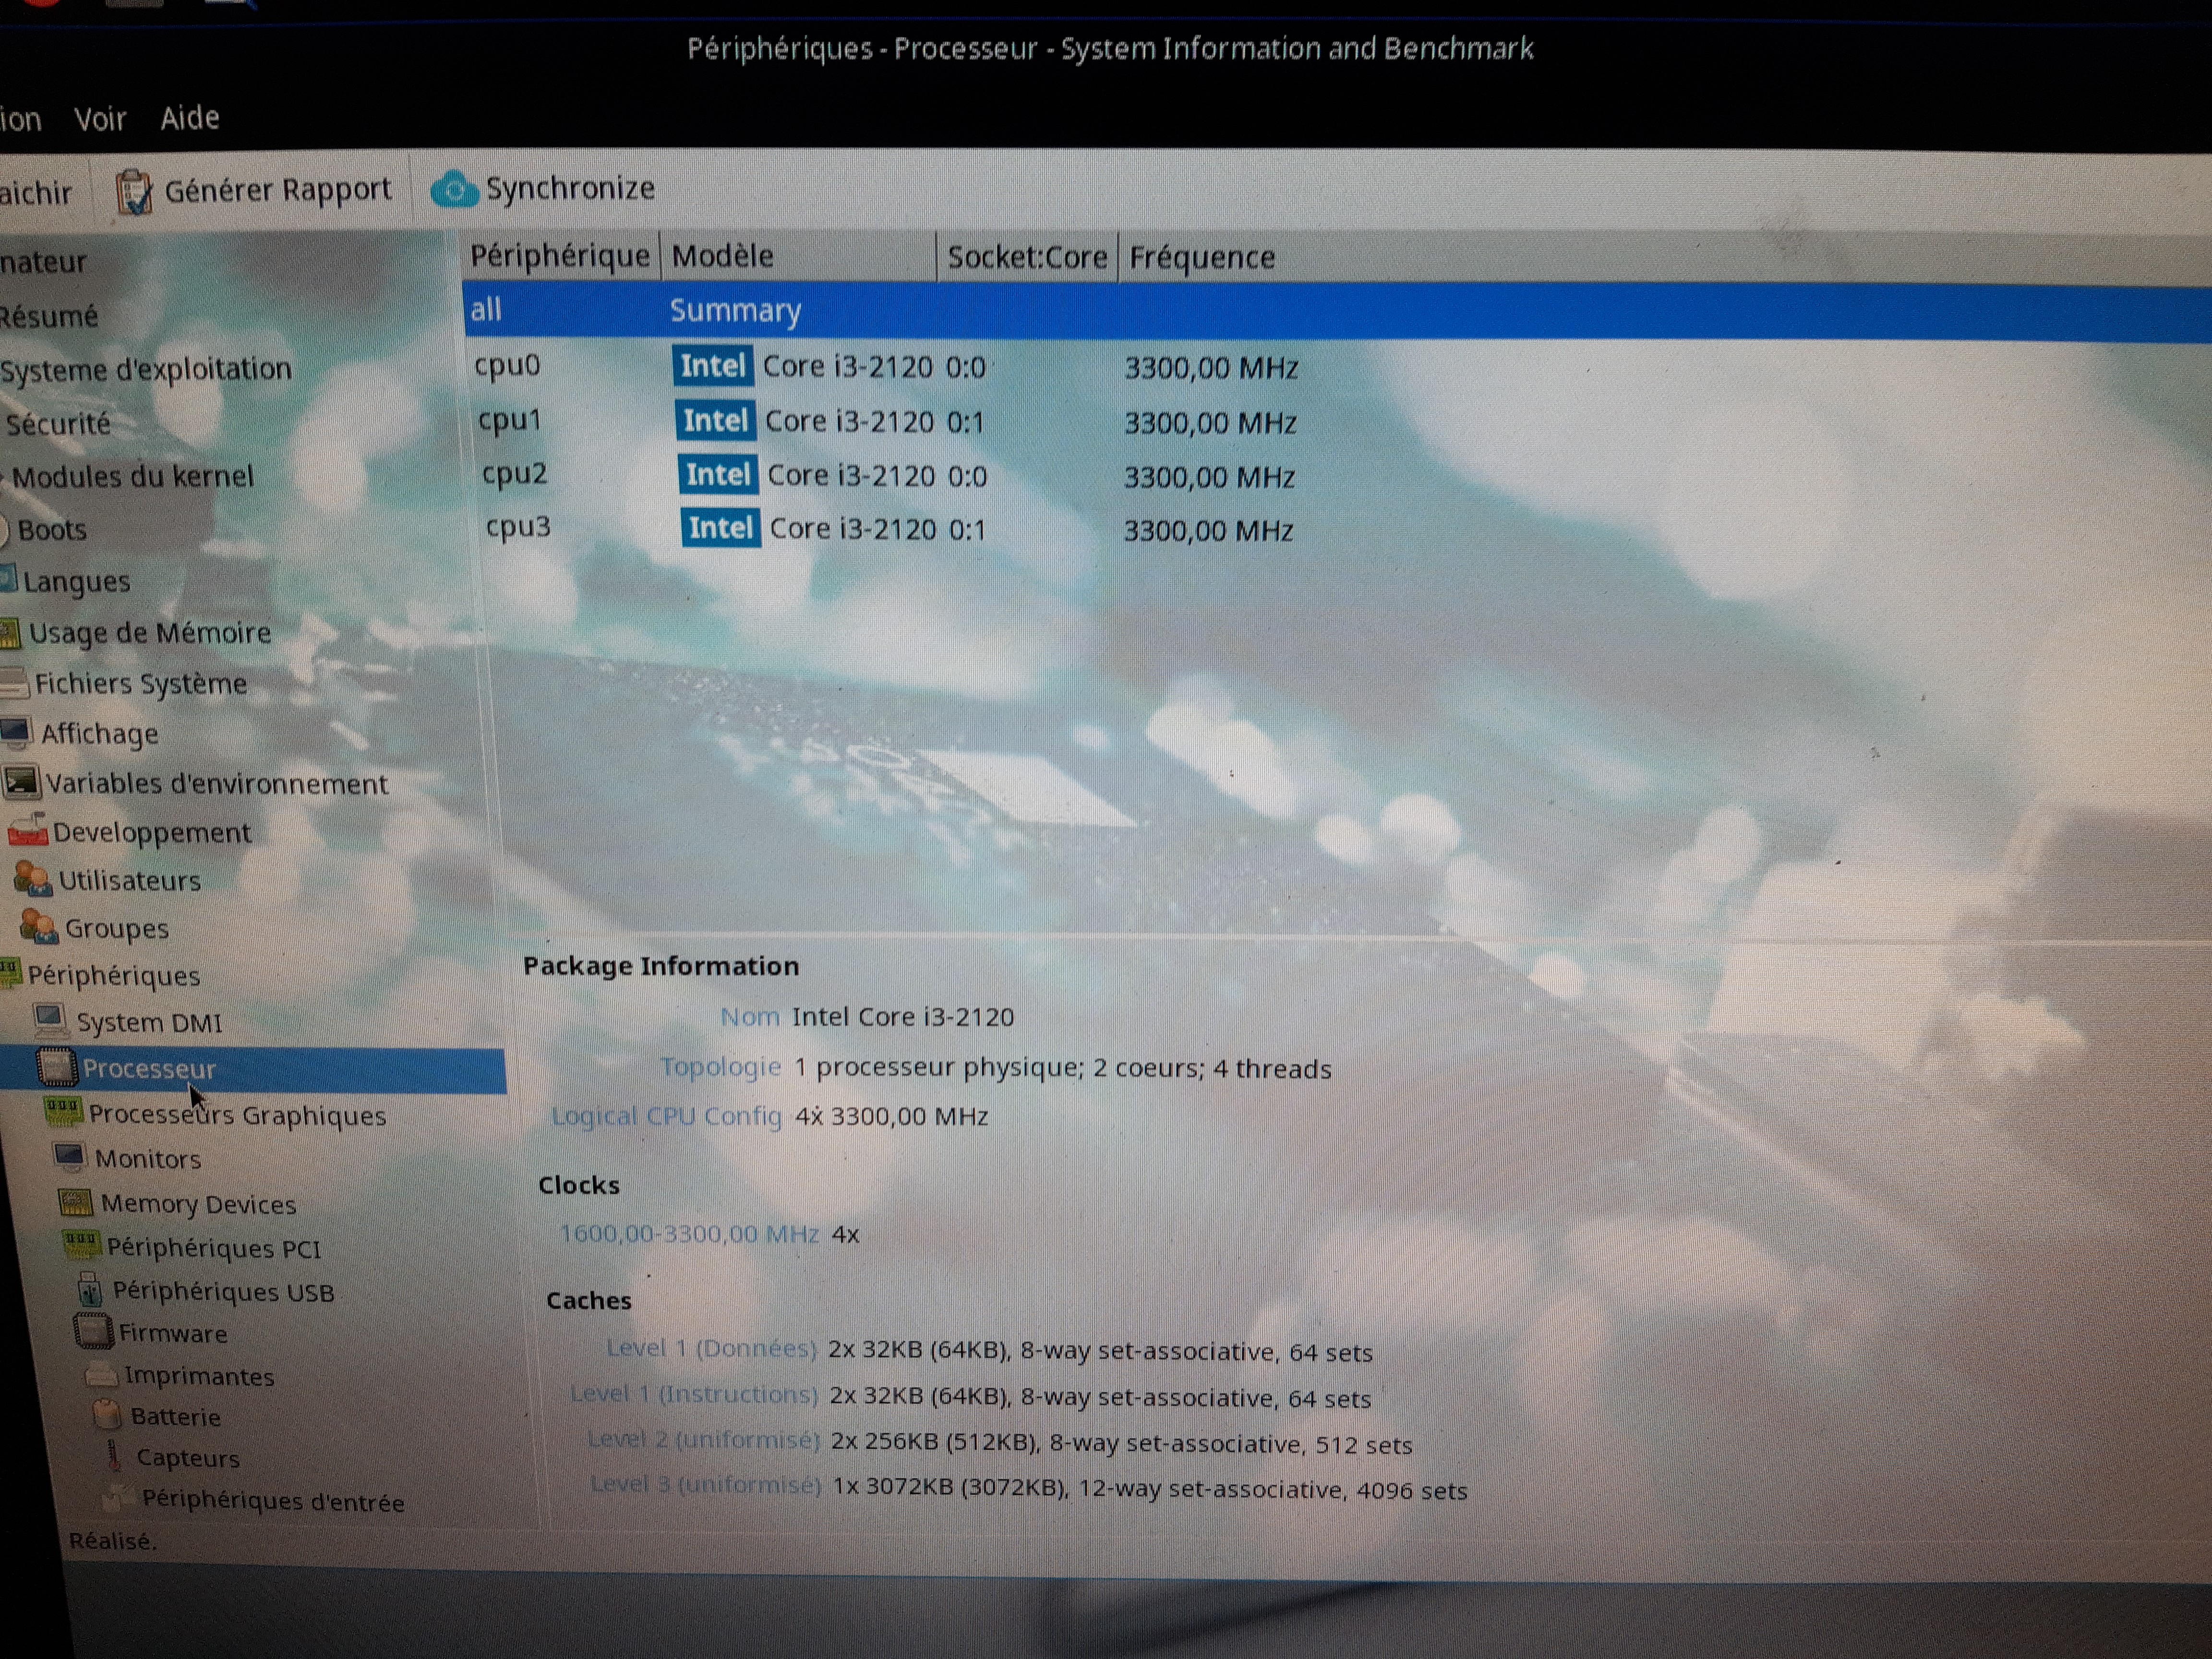Screen dimensions: 2212x1659
Task: Select the cpu2 row
Action: coord(1337,476)
